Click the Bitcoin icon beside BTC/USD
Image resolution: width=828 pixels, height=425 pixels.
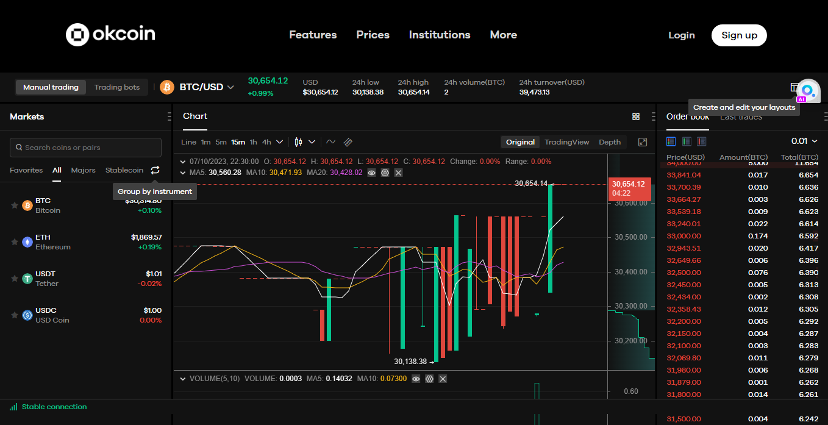167,87
